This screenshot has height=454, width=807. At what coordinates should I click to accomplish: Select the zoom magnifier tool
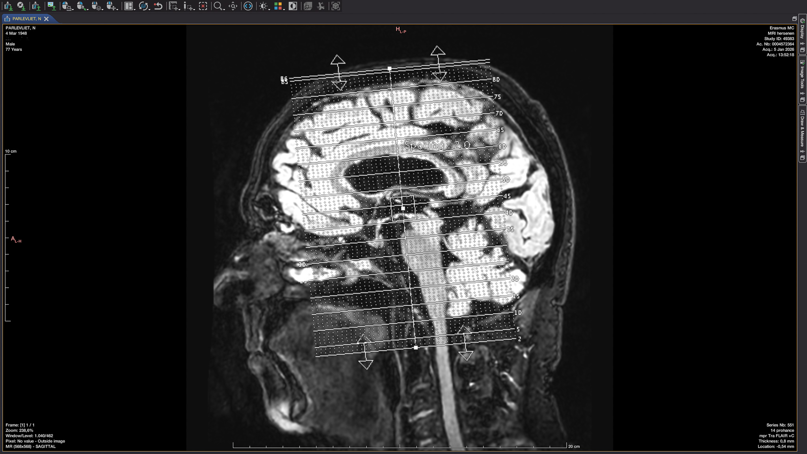coord(217,6)
